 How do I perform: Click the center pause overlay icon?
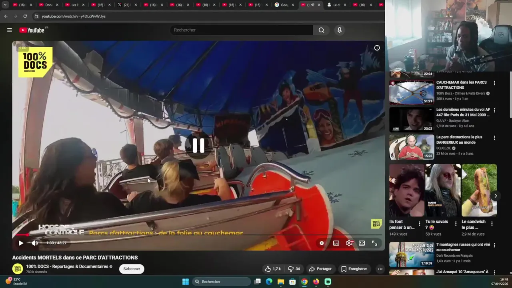(x=198, y=146)
